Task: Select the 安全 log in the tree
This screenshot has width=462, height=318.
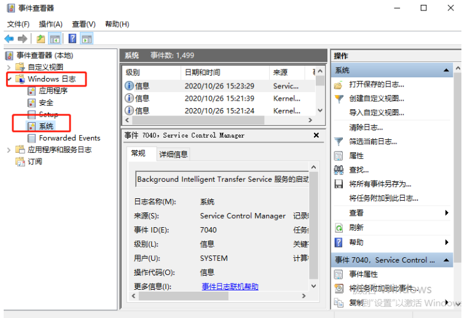Action: 46,103
